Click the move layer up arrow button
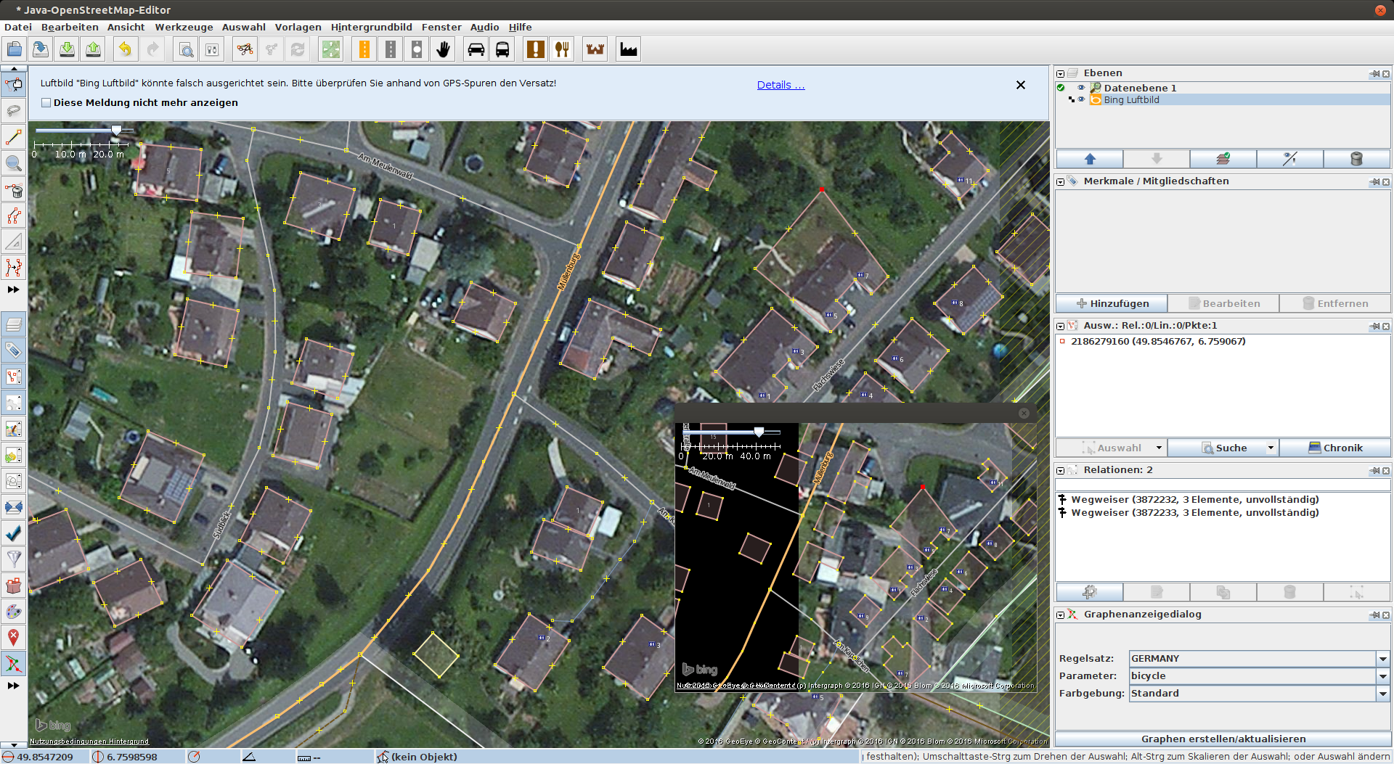 tap(1089, 159)
